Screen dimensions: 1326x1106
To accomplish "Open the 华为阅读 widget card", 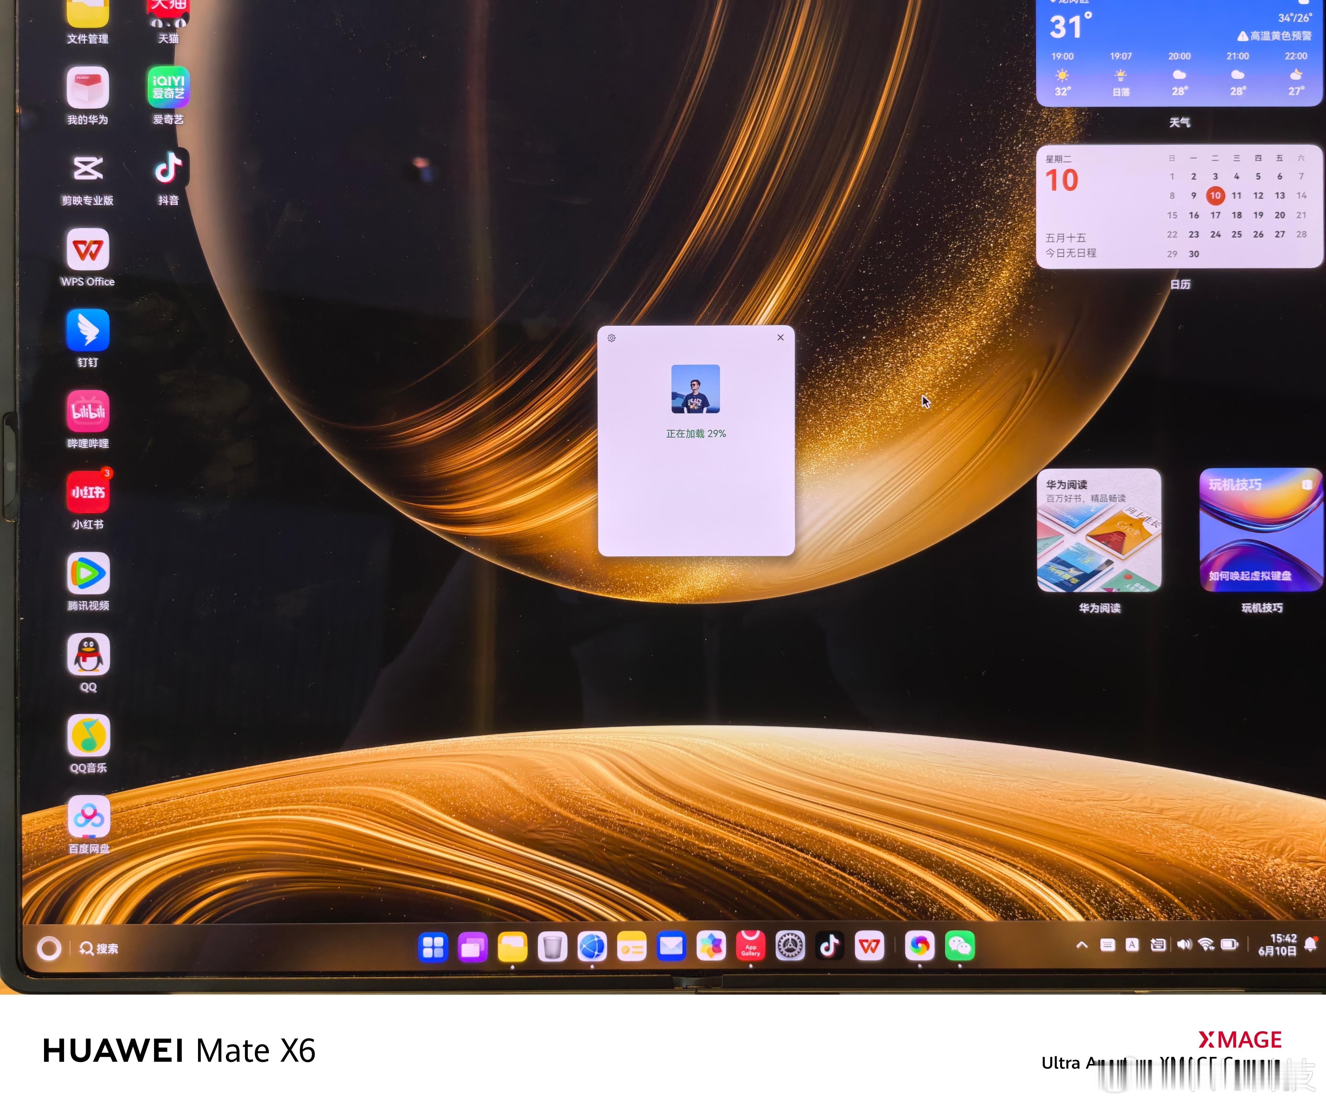I will coord(1099,531).
